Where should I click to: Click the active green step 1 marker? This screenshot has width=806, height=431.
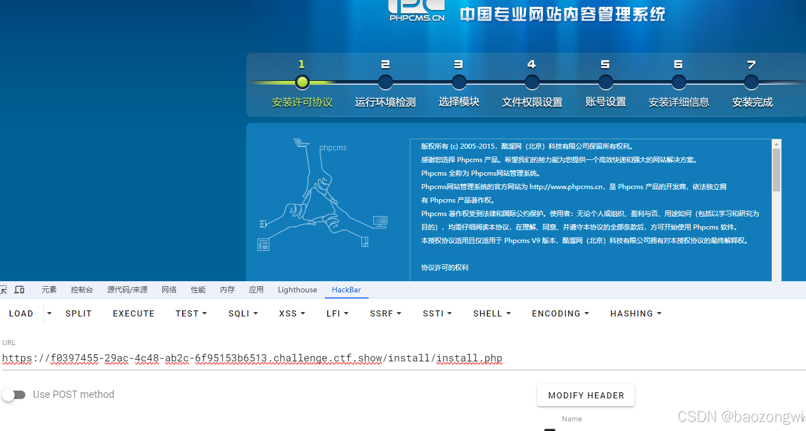click(x=302, y=82)
